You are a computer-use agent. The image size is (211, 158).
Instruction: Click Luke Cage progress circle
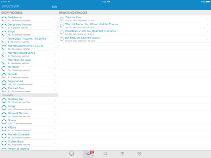click(4, 61)
